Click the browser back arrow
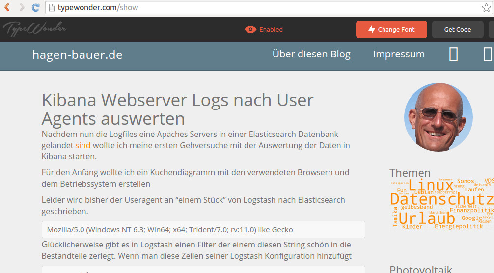The width and height of the screenshot is (494, 273). 7,8
